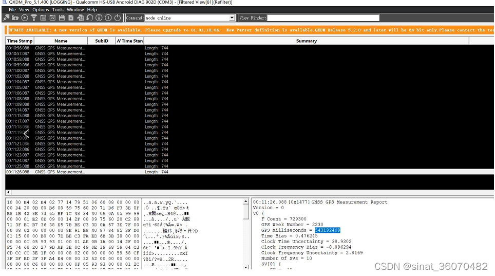Click the export items copy icon
Viewport: 495px width, 276px height.
pos(80,18)
